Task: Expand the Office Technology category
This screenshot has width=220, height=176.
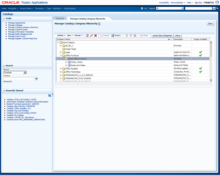Action: pyautogui.click(x=60, y=72)
